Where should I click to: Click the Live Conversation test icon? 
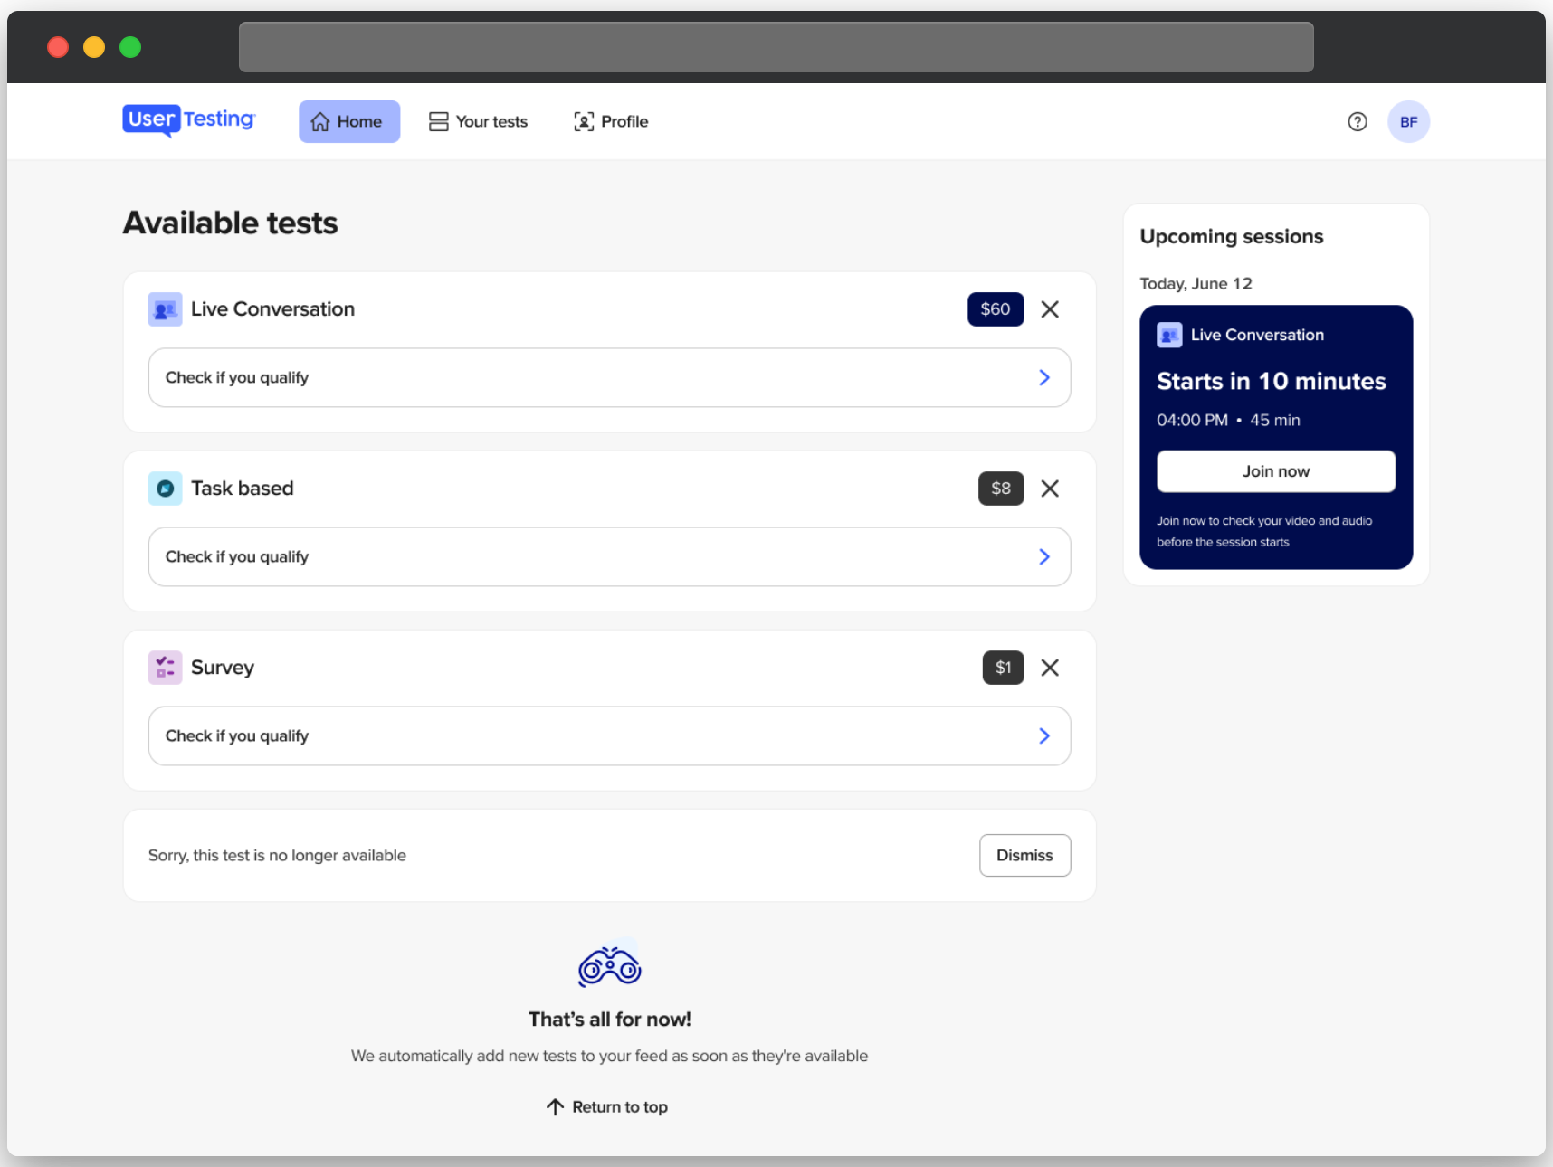pyautogui.click(x=165, y=309)
